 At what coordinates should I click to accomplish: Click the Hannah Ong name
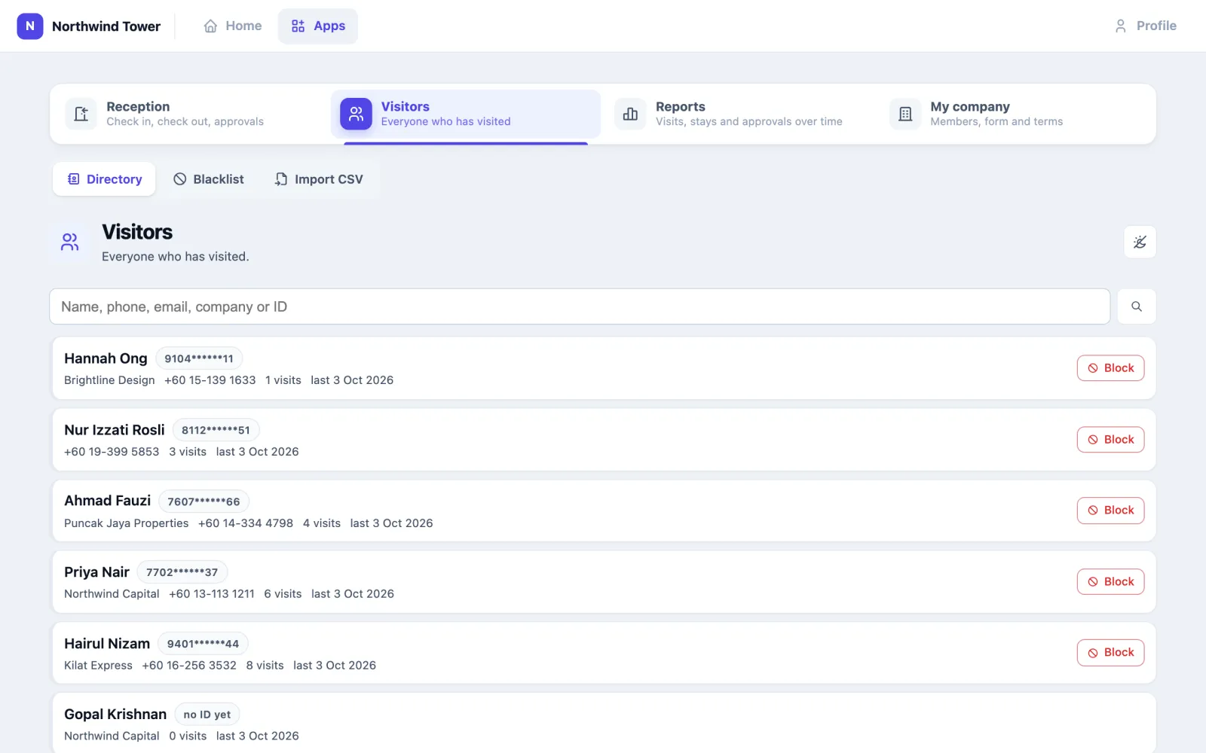[x=106, y=358]
